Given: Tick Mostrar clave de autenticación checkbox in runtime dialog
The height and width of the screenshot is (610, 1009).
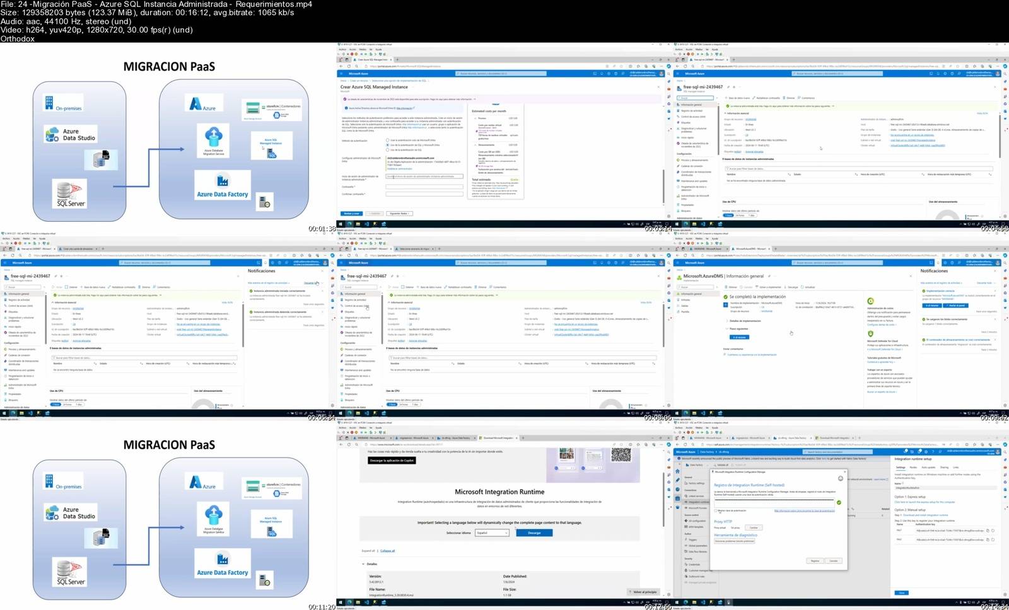Looking at the screenshot, I should click(716, 510).
